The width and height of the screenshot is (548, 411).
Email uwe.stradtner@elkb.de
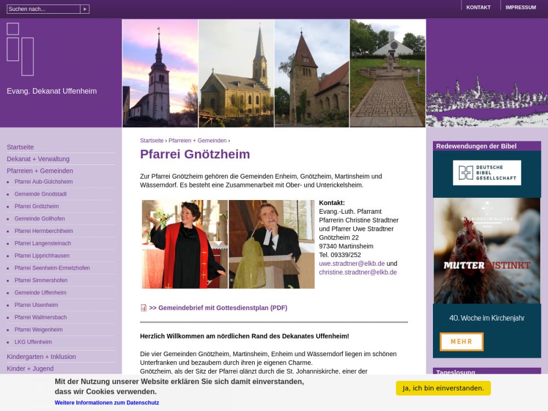352,264
